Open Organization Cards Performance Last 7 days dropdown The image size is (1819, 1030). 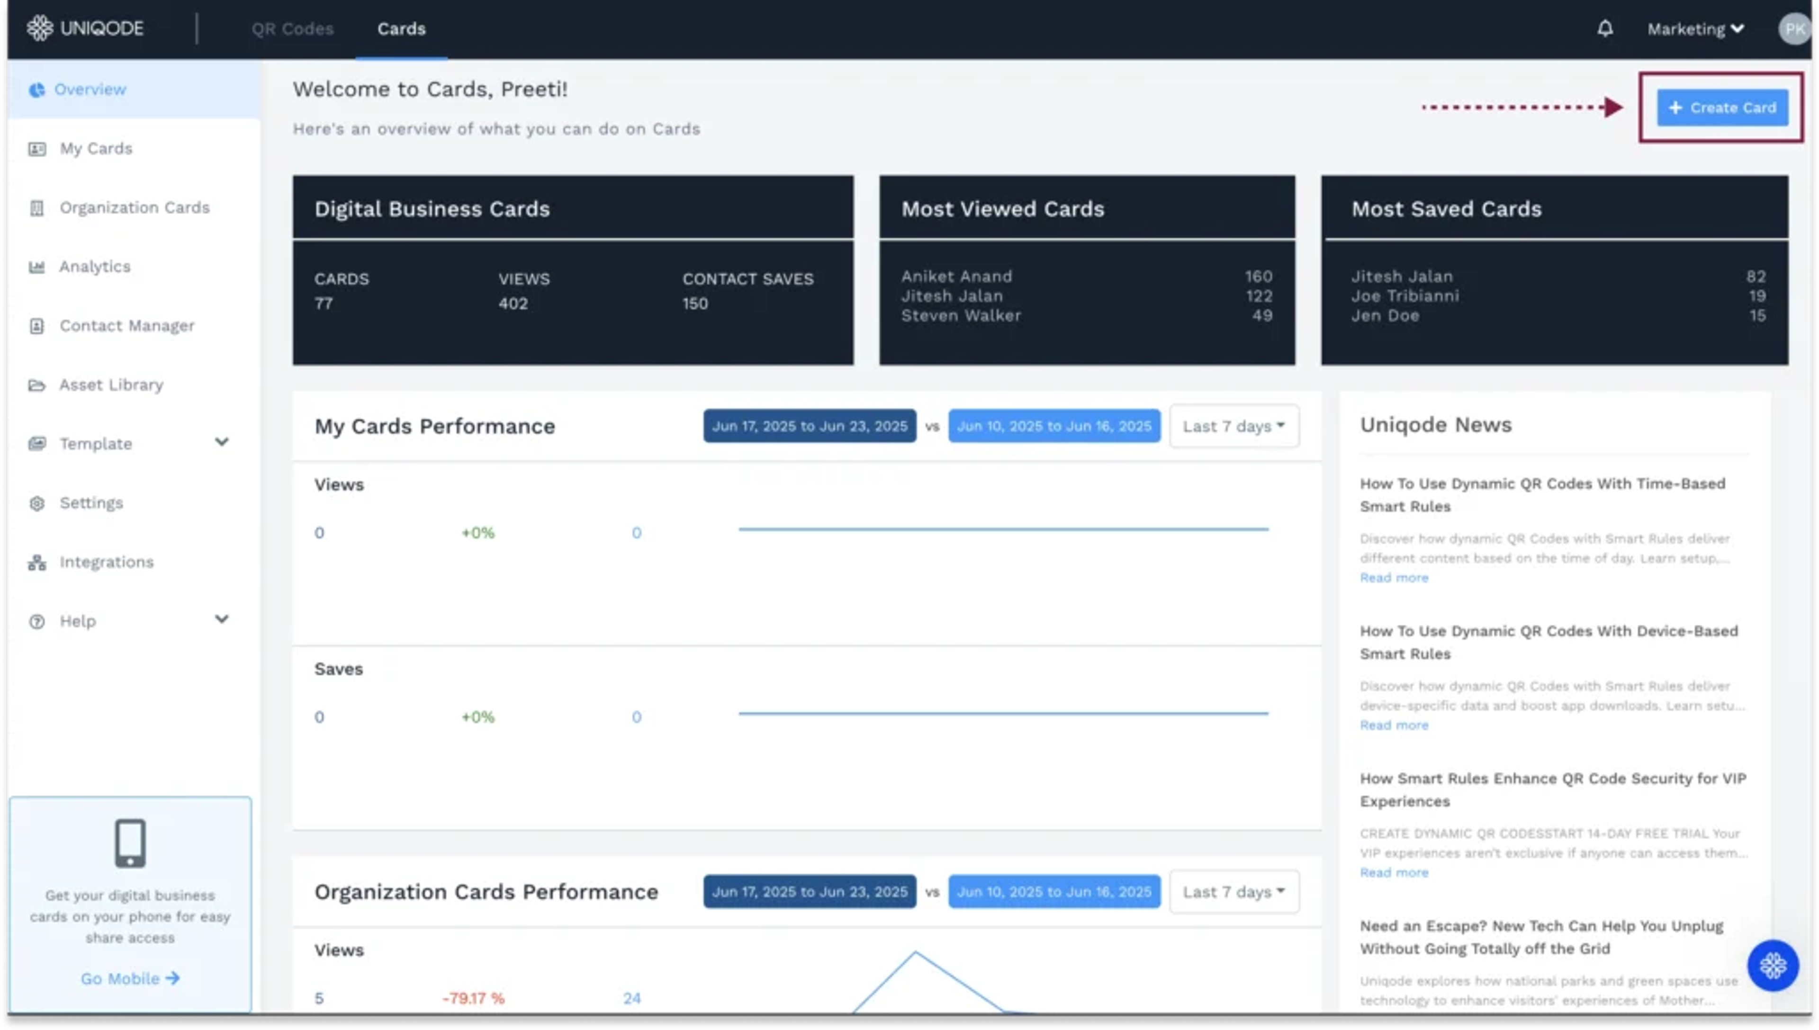pyautogui.click(x=1233, y=891)
